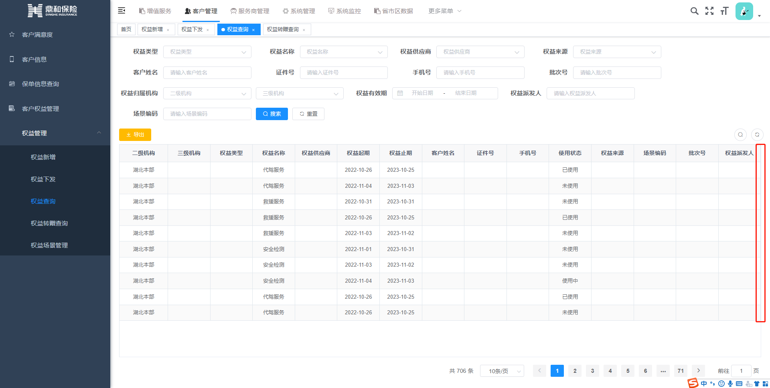Screen dimensions: 770x388
Task: Open the 三级机构 dropdown
Action: tap(300, 93)
